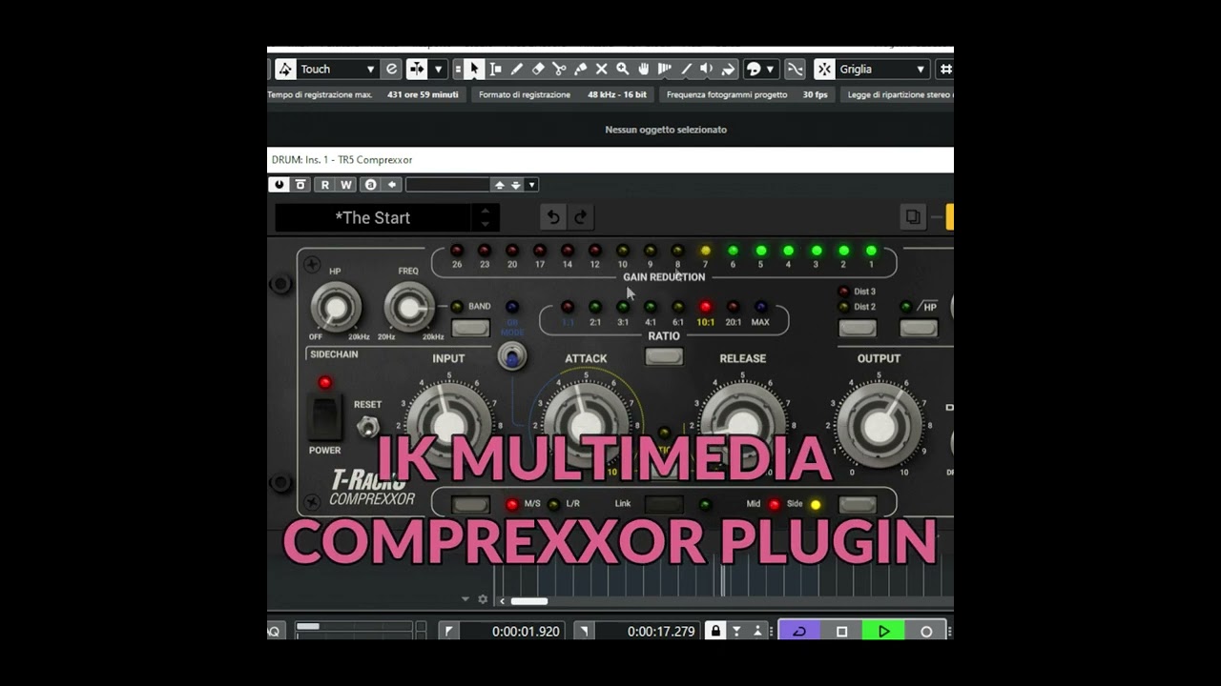This screenshot has width=1221, height=686.
Task: Click the Mid/Side selector button
Action: coord(858,505)
